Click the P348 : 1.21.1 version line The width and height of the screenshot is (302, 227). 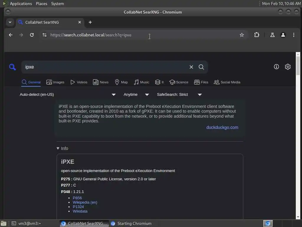pos(73,192)
